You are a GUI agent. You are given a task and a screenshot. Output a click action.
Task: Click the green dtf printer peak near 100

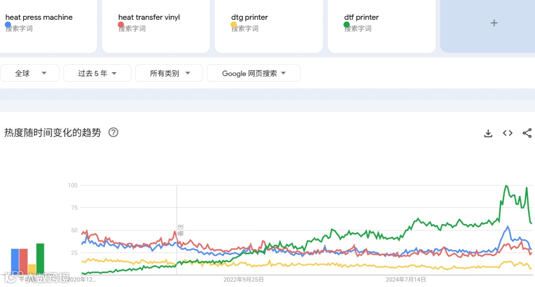506,186
